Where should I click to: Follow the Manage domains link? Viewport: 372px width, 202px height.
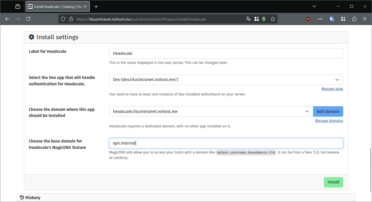tap(329, 121)
